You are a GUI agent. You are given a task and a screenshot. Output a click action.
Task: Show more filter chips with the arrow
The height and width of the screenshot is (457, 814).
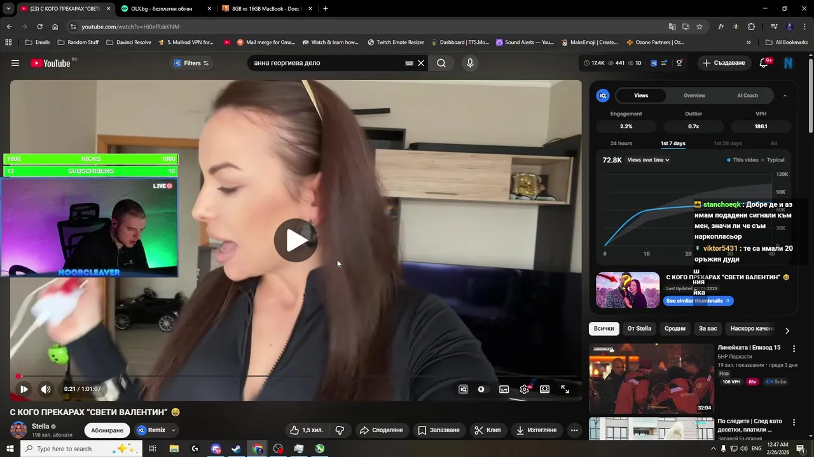pyautogui.click(x=787, y=330)
